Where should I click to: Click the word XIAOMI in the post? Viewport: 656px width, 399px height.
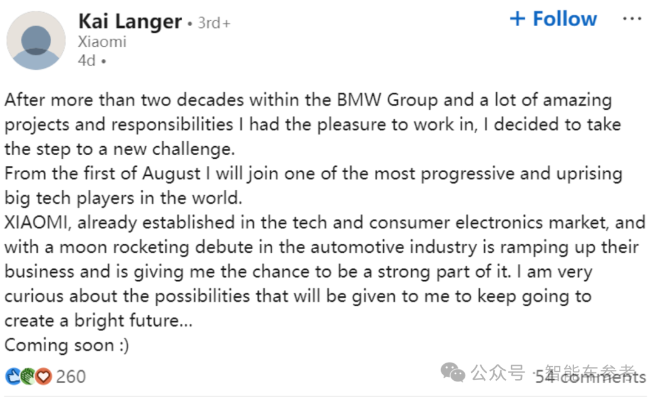click(x=39, y=223)
